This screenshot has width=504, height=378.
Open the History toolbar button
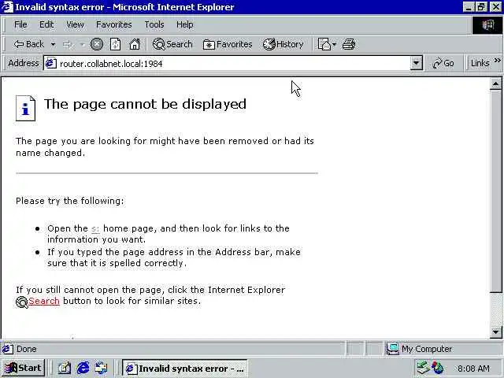pyautogui.click(x=283, y=44)
